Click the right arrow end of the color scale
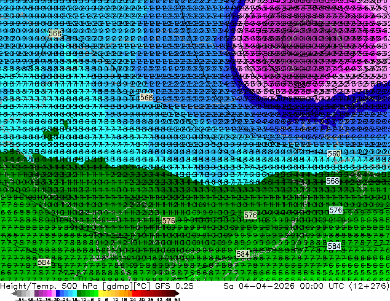This screenshot has width=390, height=301. click(177, 294)
